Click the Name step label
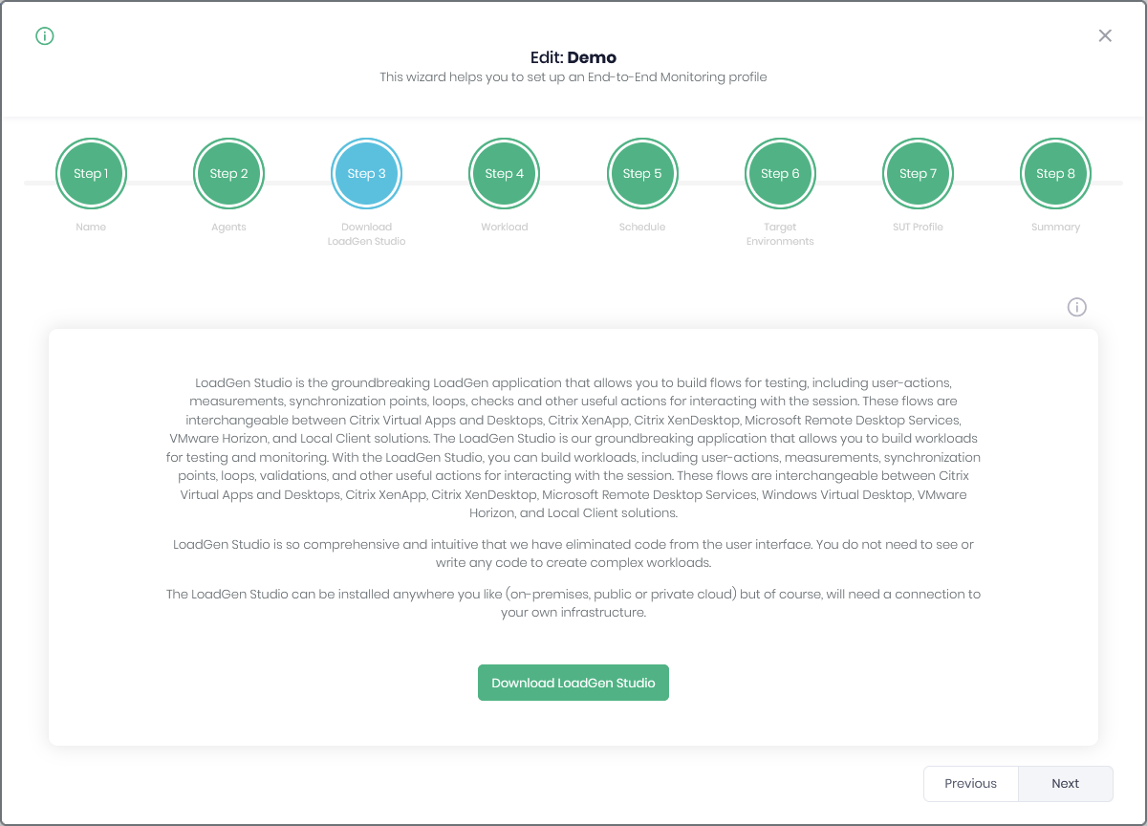 [x=91, y=228]
